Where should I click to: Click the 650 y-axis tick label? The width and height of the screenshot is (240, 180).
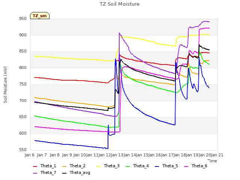pyautogui.click(x=23, y=117)
